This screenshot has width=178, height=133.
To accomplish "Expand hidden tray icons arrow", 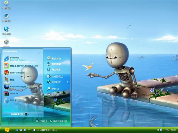I will click(x=158, y=130).
